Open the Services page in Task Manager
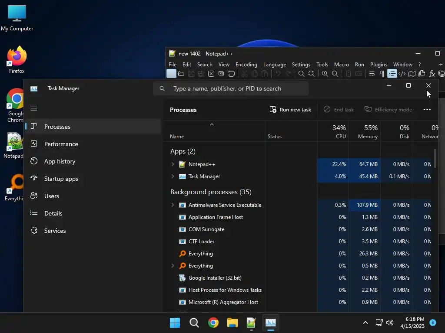Screen dimensions: 445x333 tap(93, 231)
